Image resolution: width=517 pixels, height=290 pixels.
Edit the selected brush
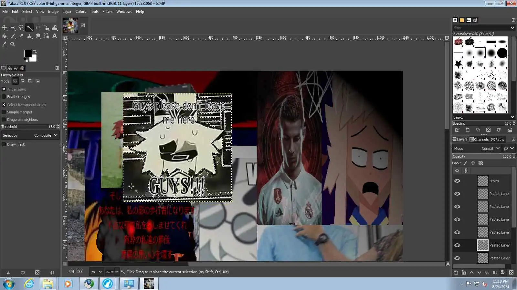pyautogui.click(x=457, y=130)
